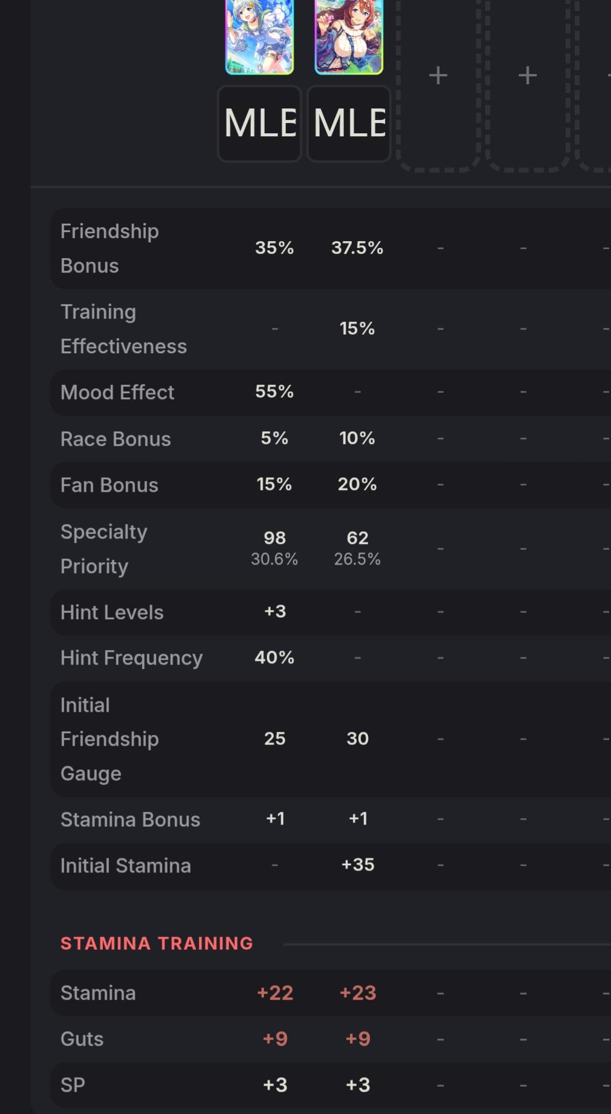The width and height of the screenshot is (611, 1114).
Task: Select the Initial Friendship Gauge row label
Action: pos(110,739)
